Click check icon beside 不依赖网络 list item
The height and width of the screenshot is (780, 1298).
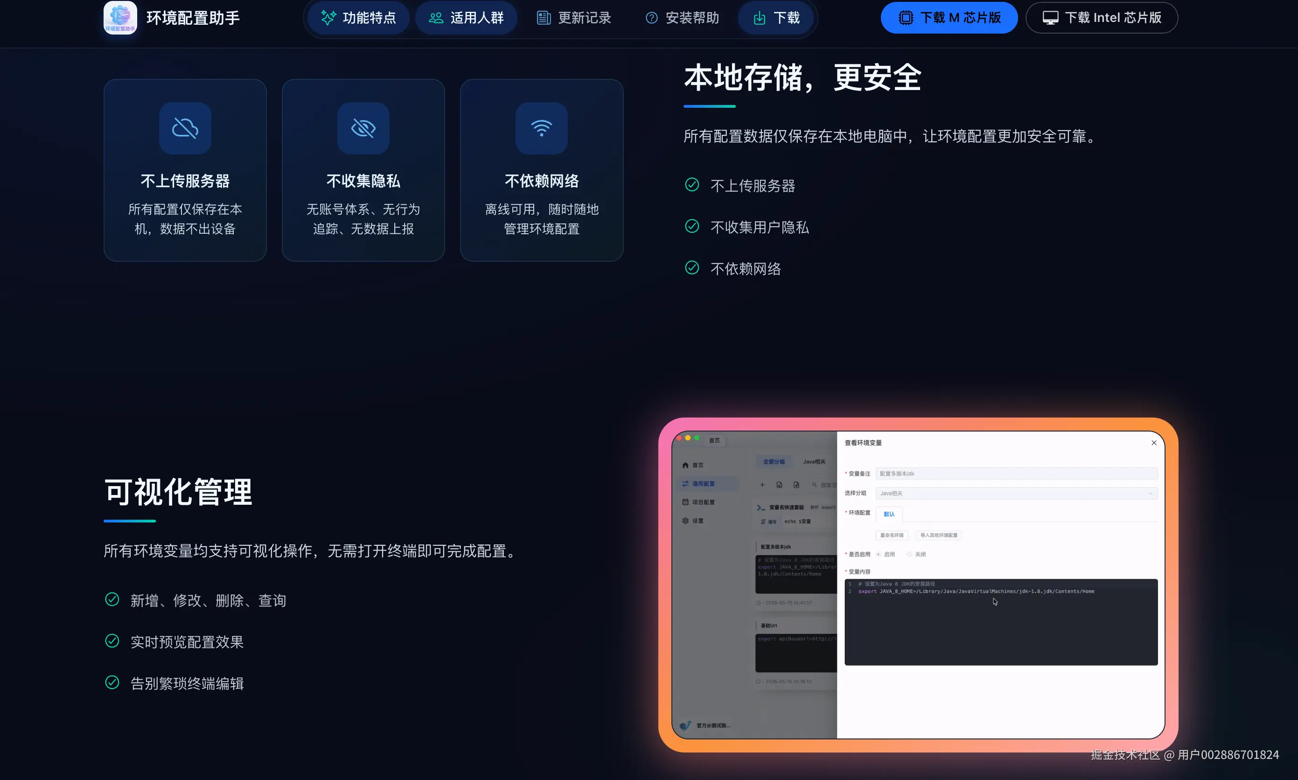click(x=692, y=268)
